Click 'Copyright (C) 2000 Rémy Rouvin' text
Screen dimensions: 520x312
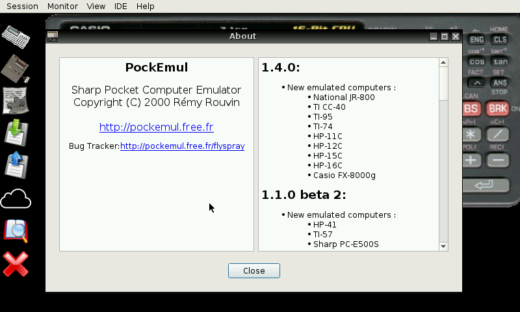coord(157,103)
